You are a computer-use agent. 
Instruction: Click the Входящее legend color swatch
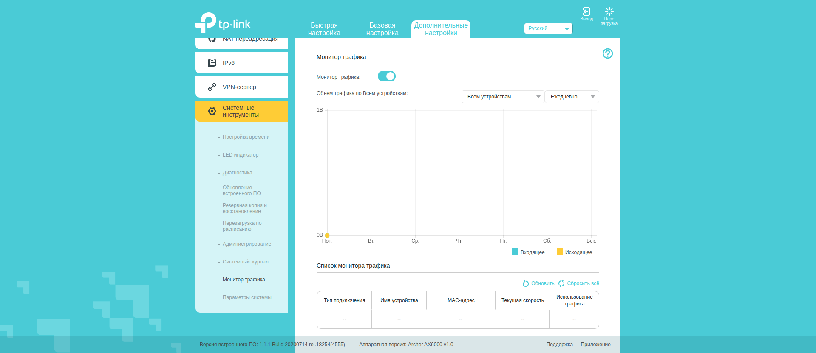click(515, 252)
